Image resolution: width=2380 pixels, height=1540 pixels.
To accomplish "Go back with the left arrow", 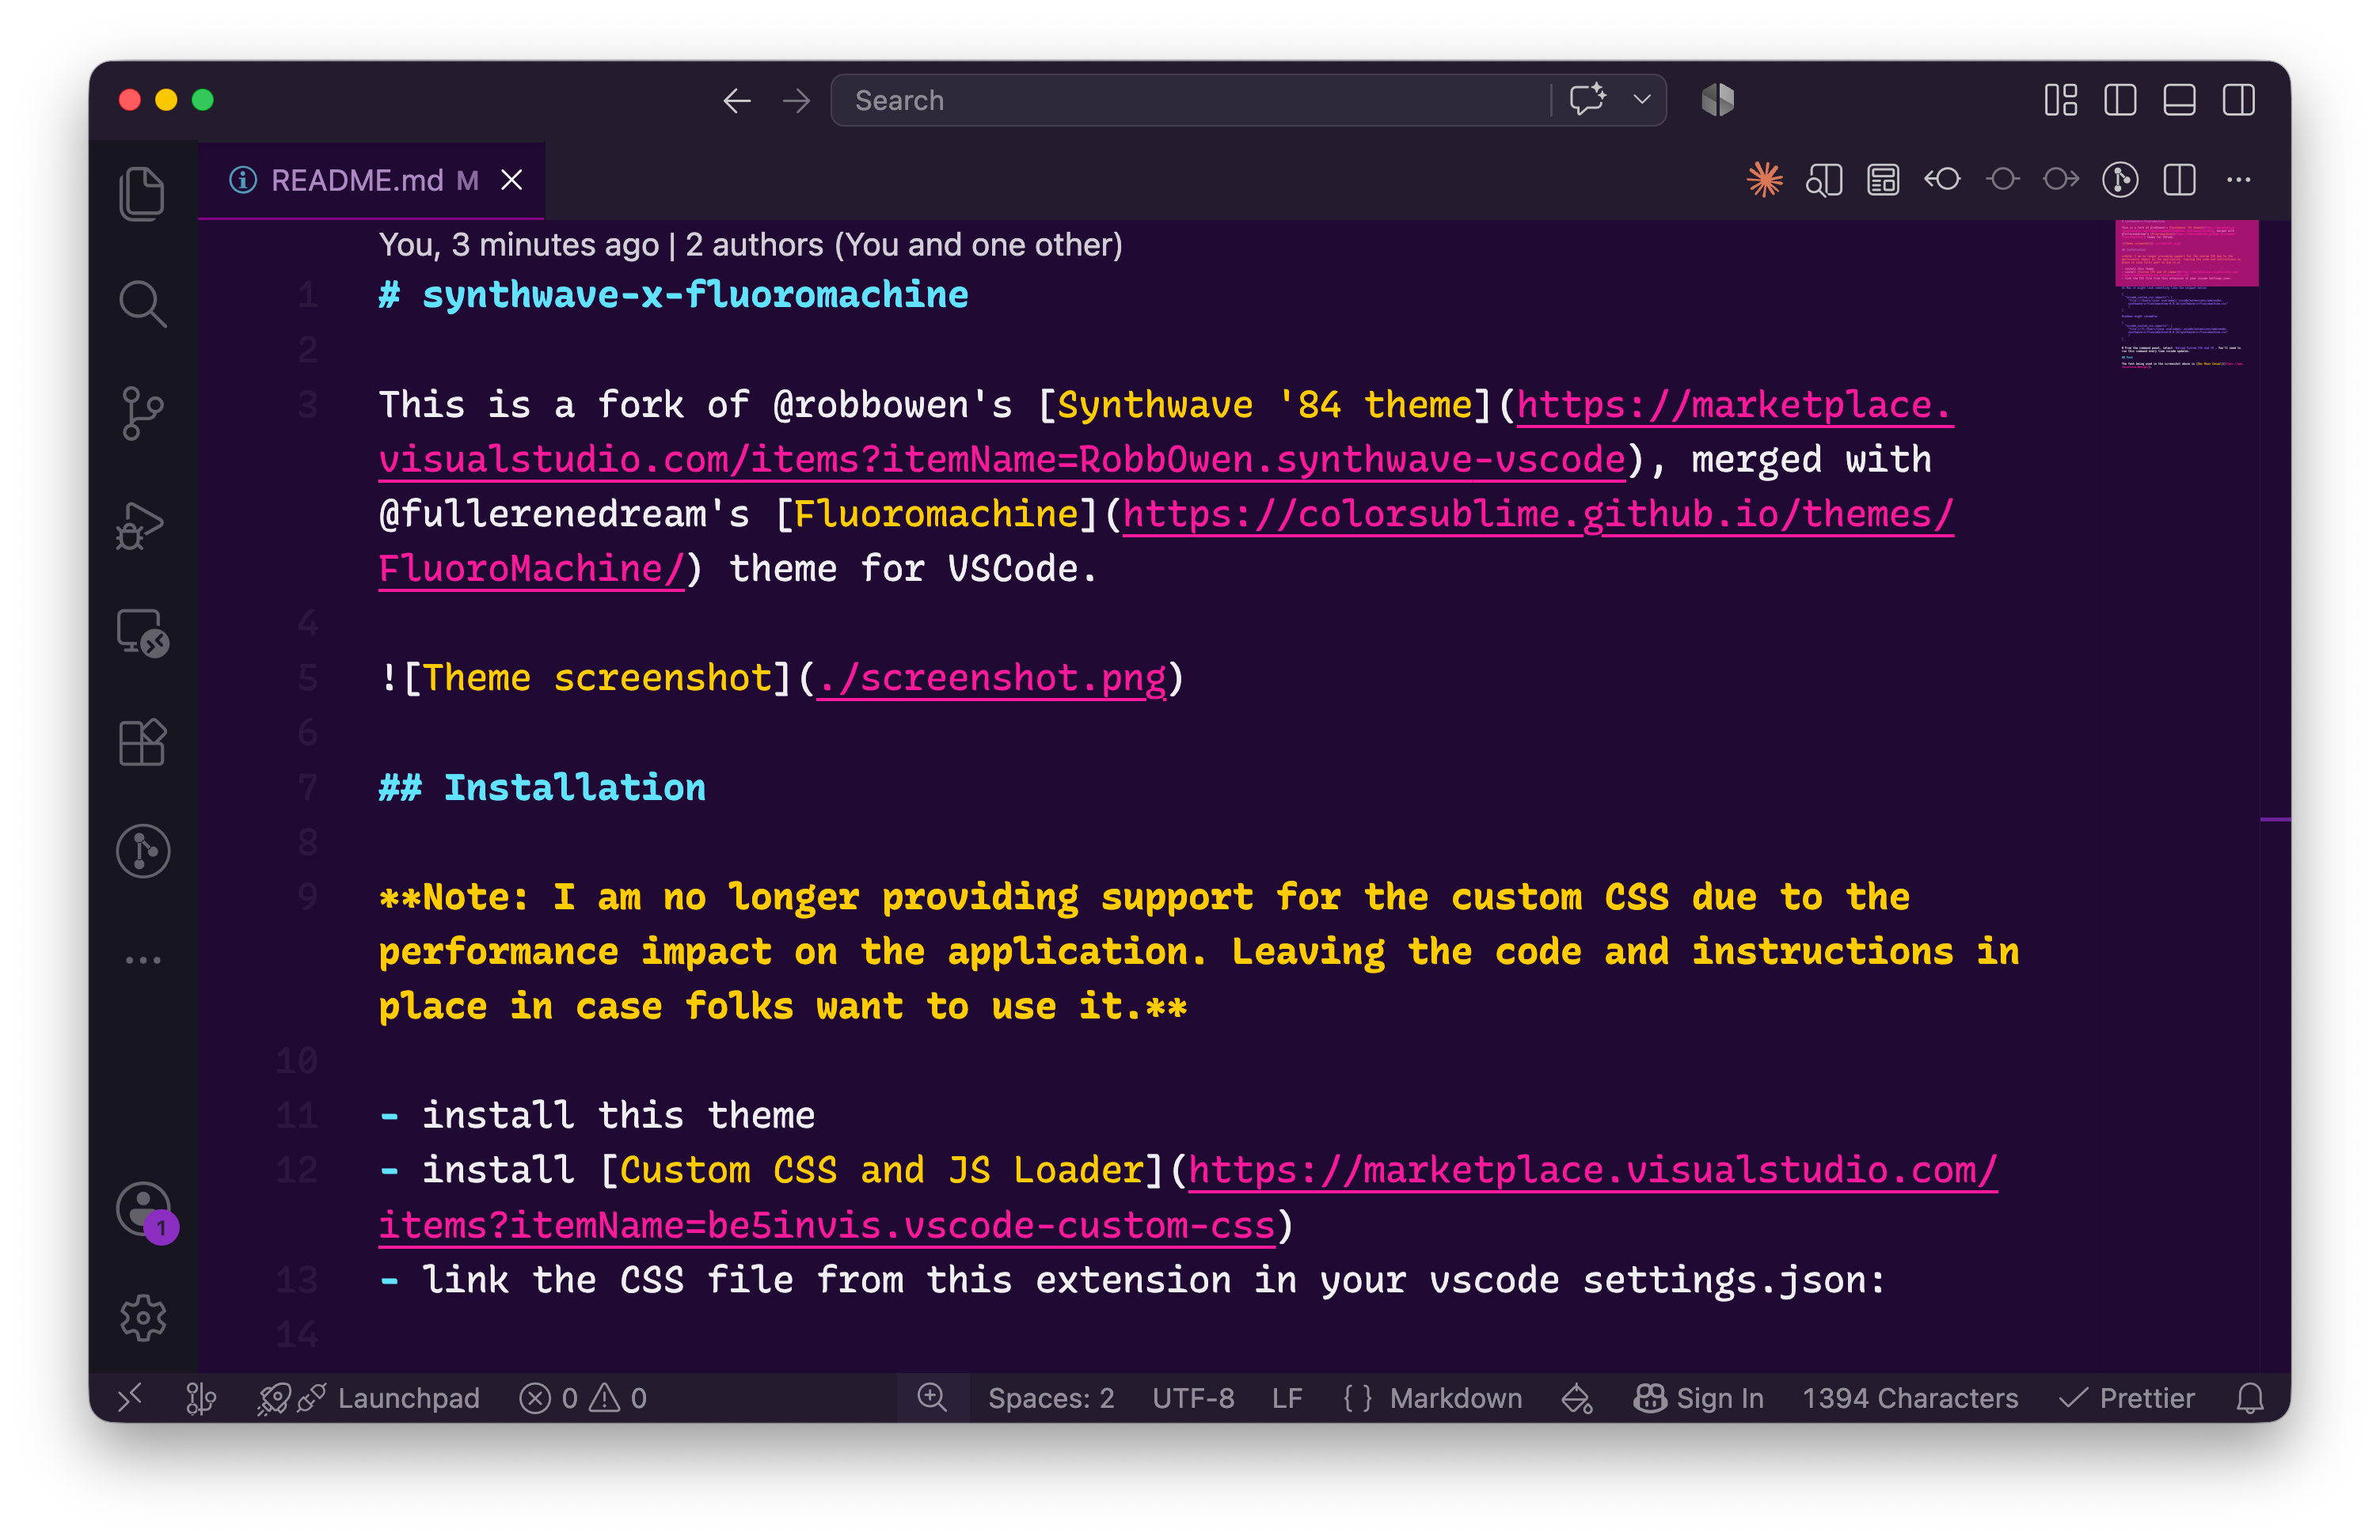I will click(737, 101).
